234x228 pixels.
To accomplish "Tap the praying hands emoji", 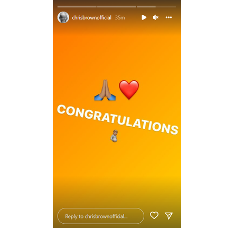I will tap(105, 90).
